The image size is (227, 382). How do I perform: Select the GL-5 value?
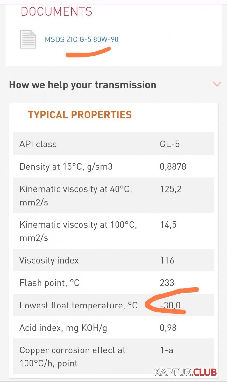170,144
